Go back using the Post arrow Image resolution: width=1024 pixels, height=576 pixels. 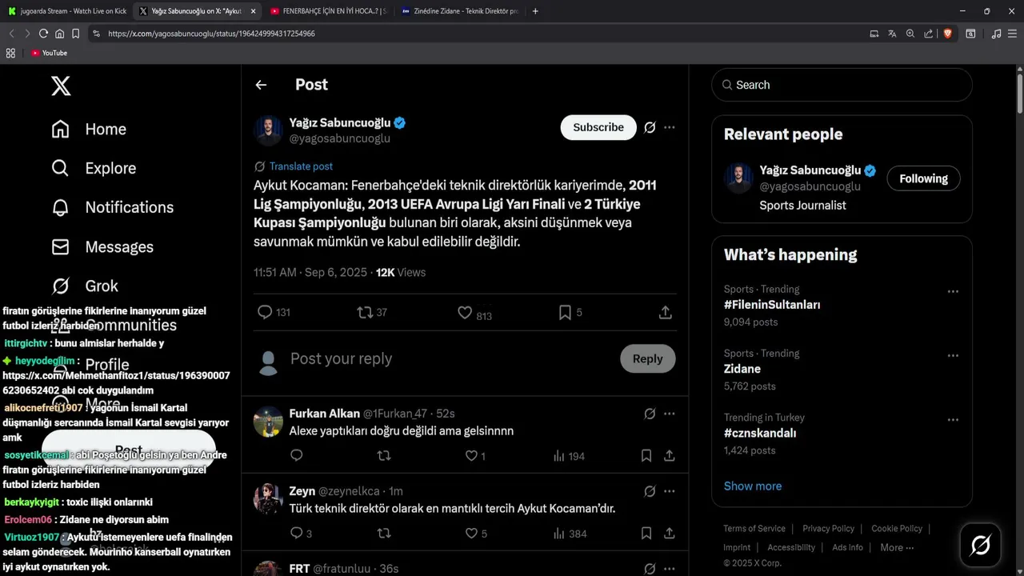coord(261,85)
